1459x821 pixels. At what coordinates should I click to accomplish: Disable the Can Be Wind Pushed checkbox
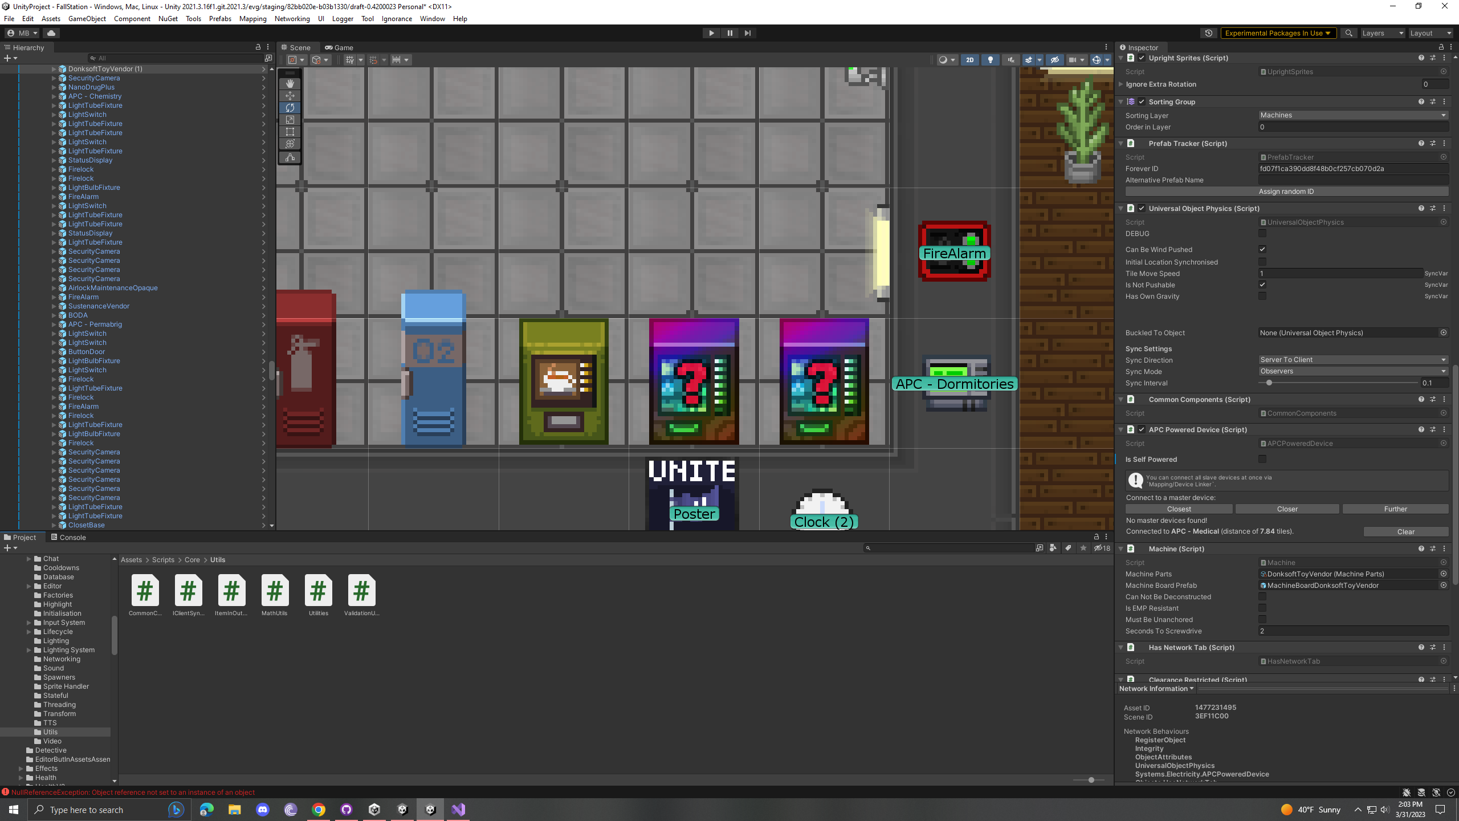coord(1262,249)
